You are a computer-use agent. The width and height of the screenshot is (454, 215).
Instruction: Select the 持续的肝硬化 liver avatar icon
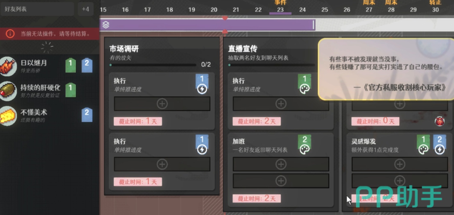click(x=8, y=91)
